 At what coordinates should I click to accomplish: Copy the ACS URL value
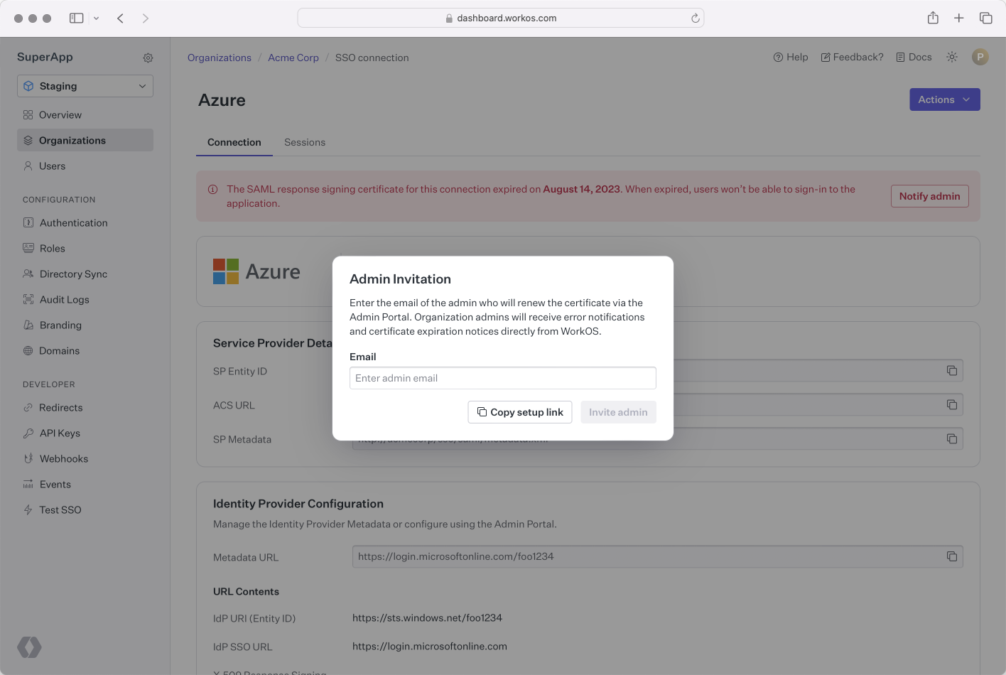click(x=951, y=405)
